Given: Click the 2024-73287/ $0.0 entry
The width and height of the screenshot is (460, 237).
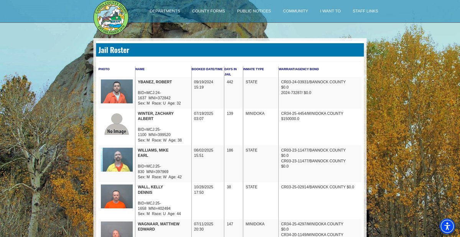Looking at the screenshot, I should click(x=296, y=93).
